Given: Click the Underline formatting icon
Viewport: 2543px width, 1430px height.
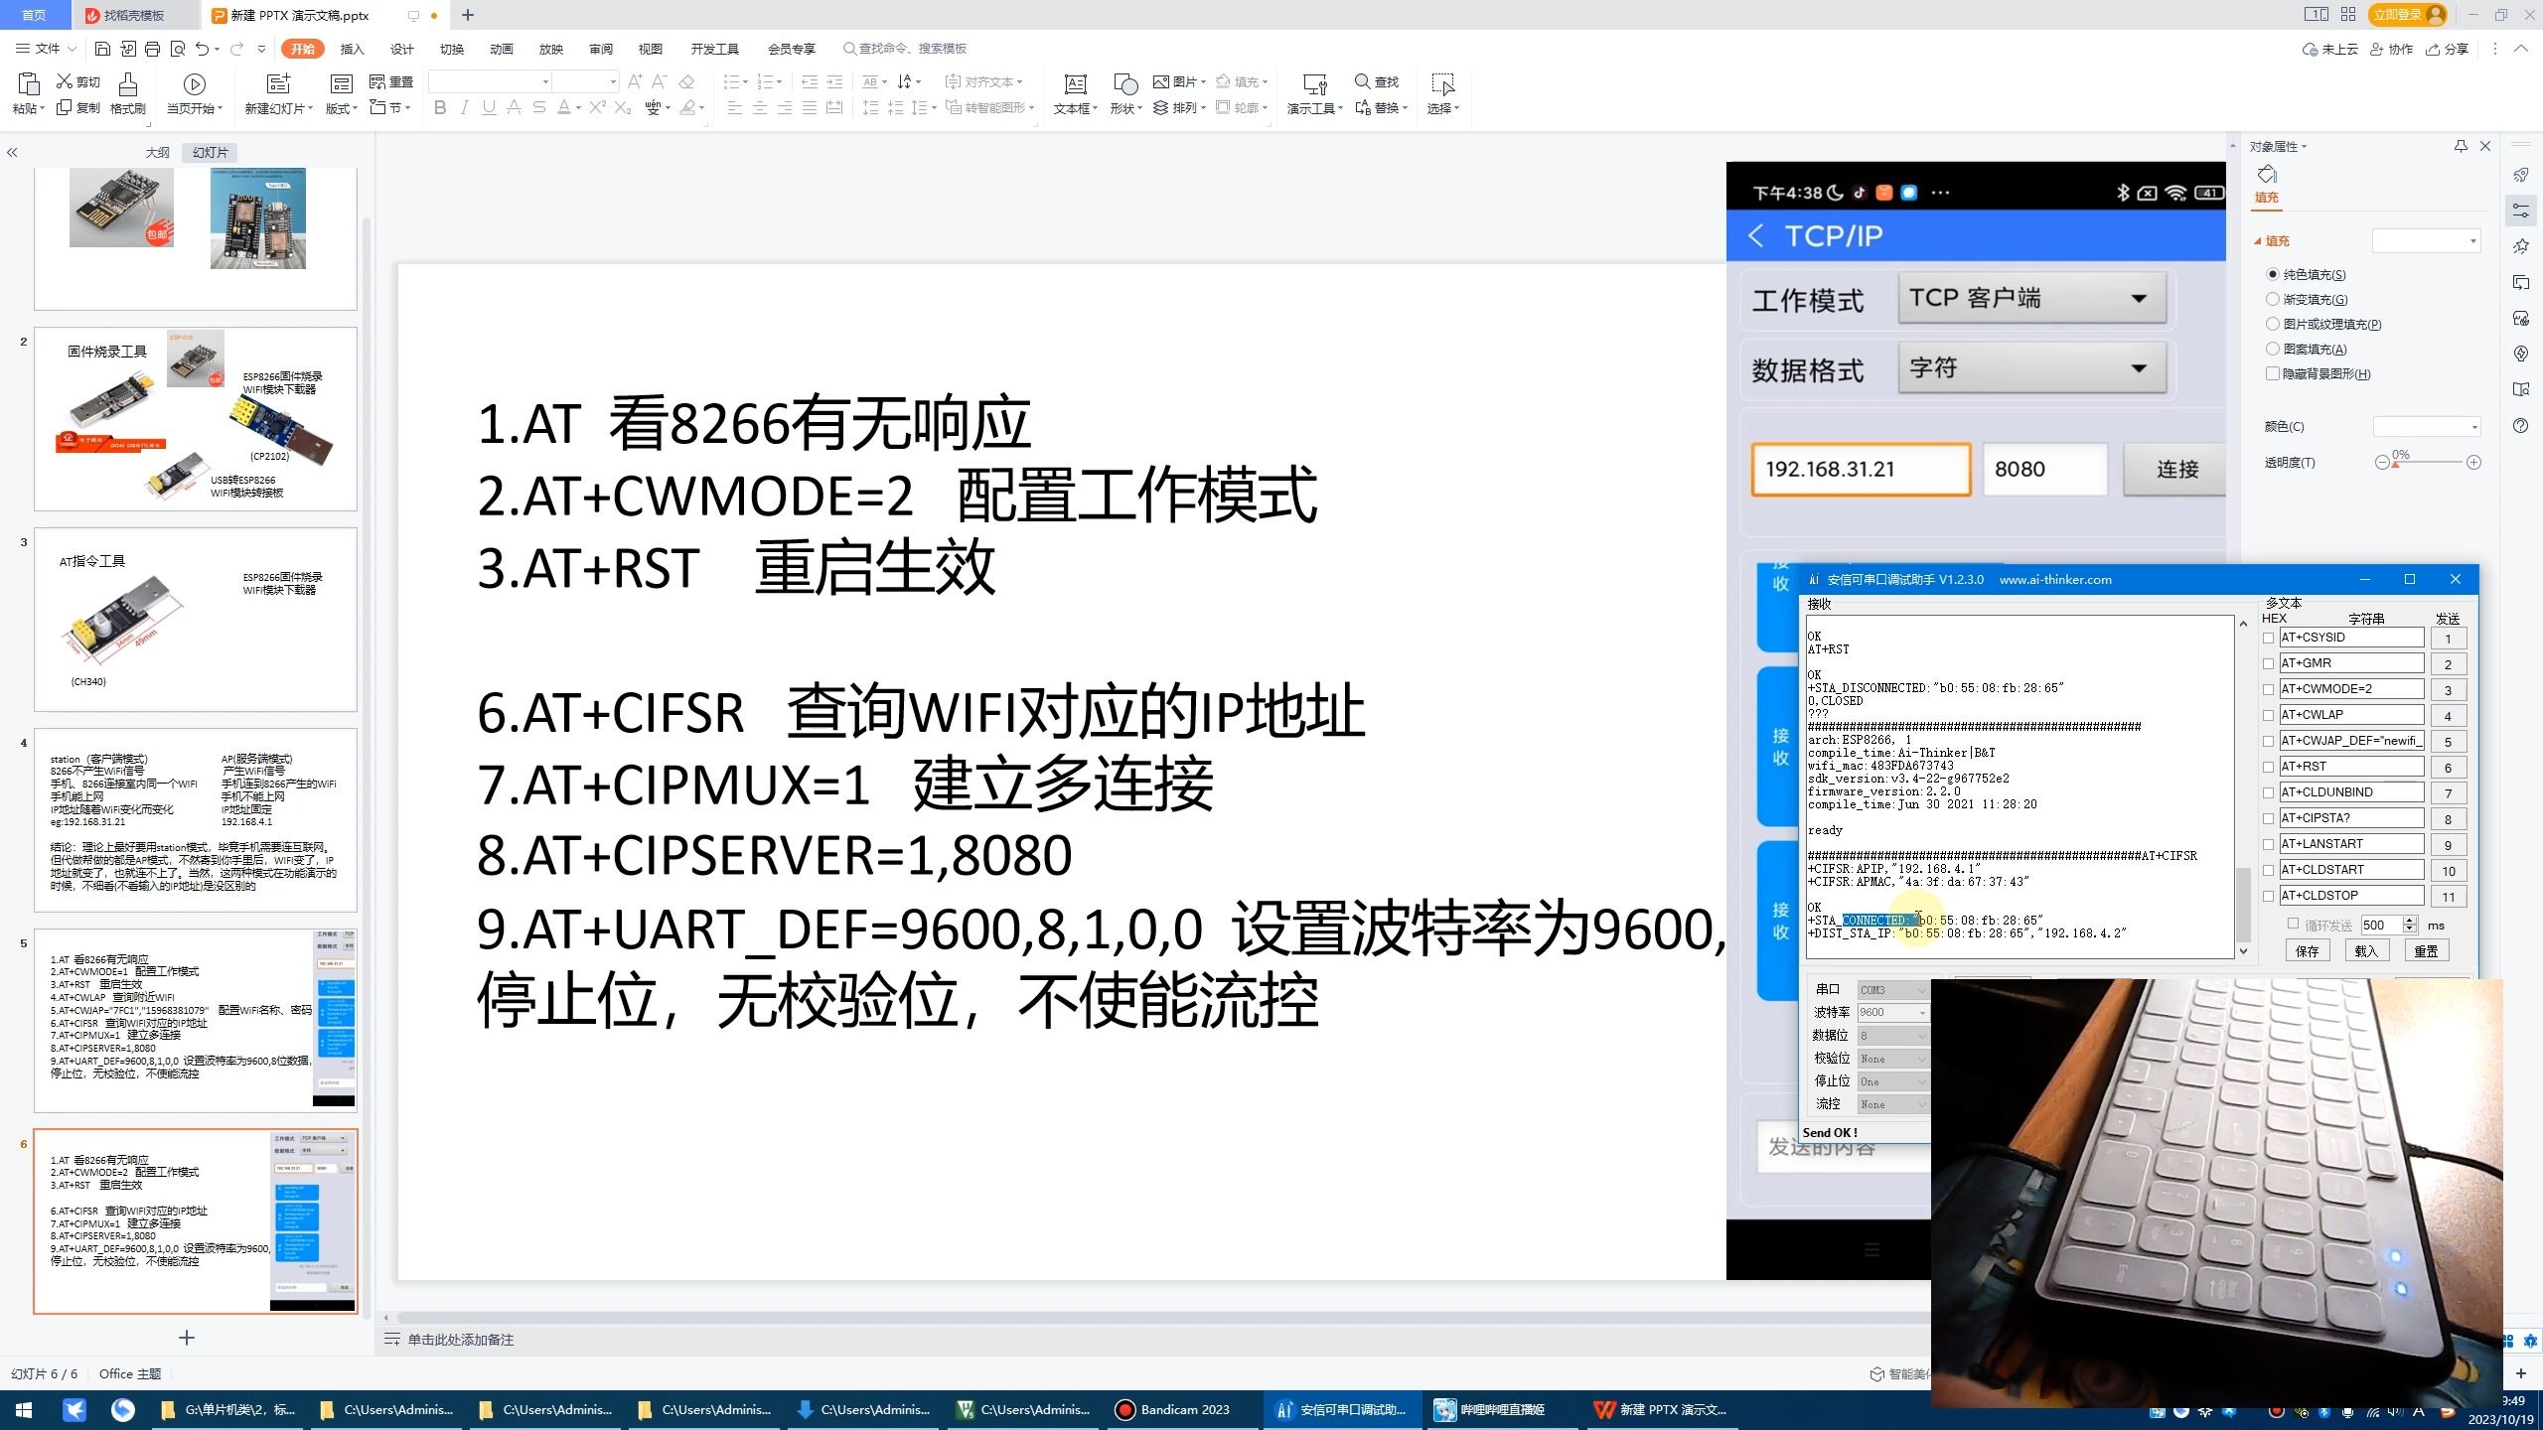Looking at the screenshot, I should (x=489, y=107).
